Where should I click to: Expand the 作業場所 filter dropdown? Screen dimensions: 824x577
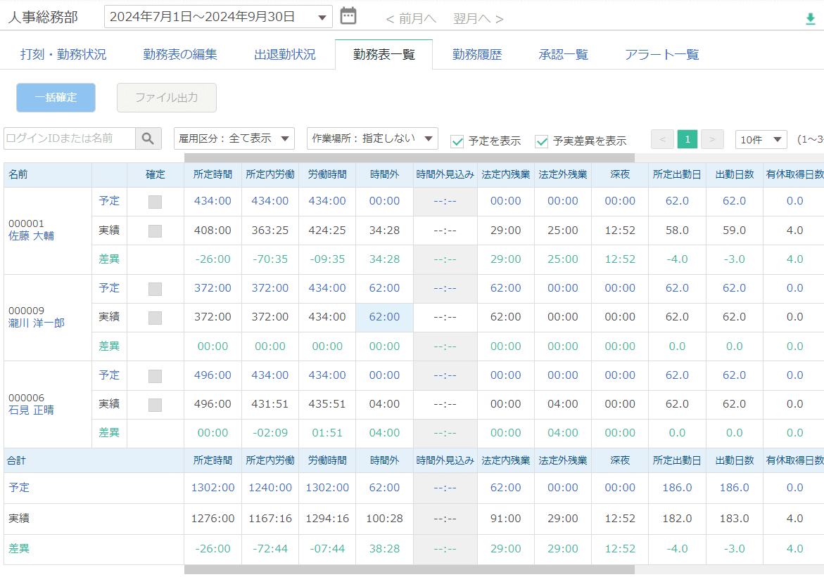coord(372,138)
